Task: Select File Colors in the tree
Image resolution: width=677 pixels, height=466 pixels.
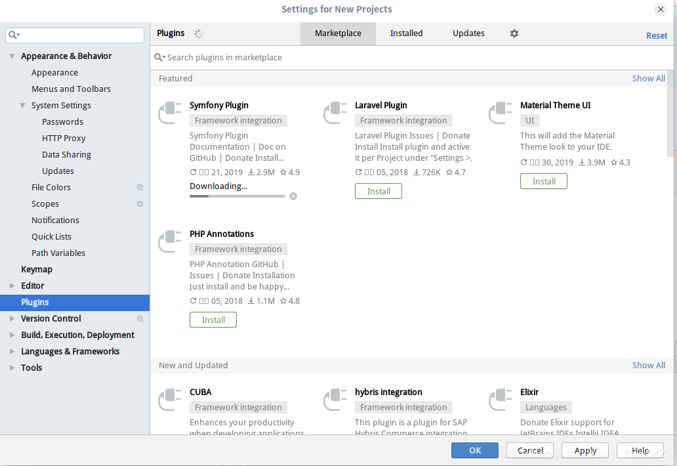Action: pos(51,188)
